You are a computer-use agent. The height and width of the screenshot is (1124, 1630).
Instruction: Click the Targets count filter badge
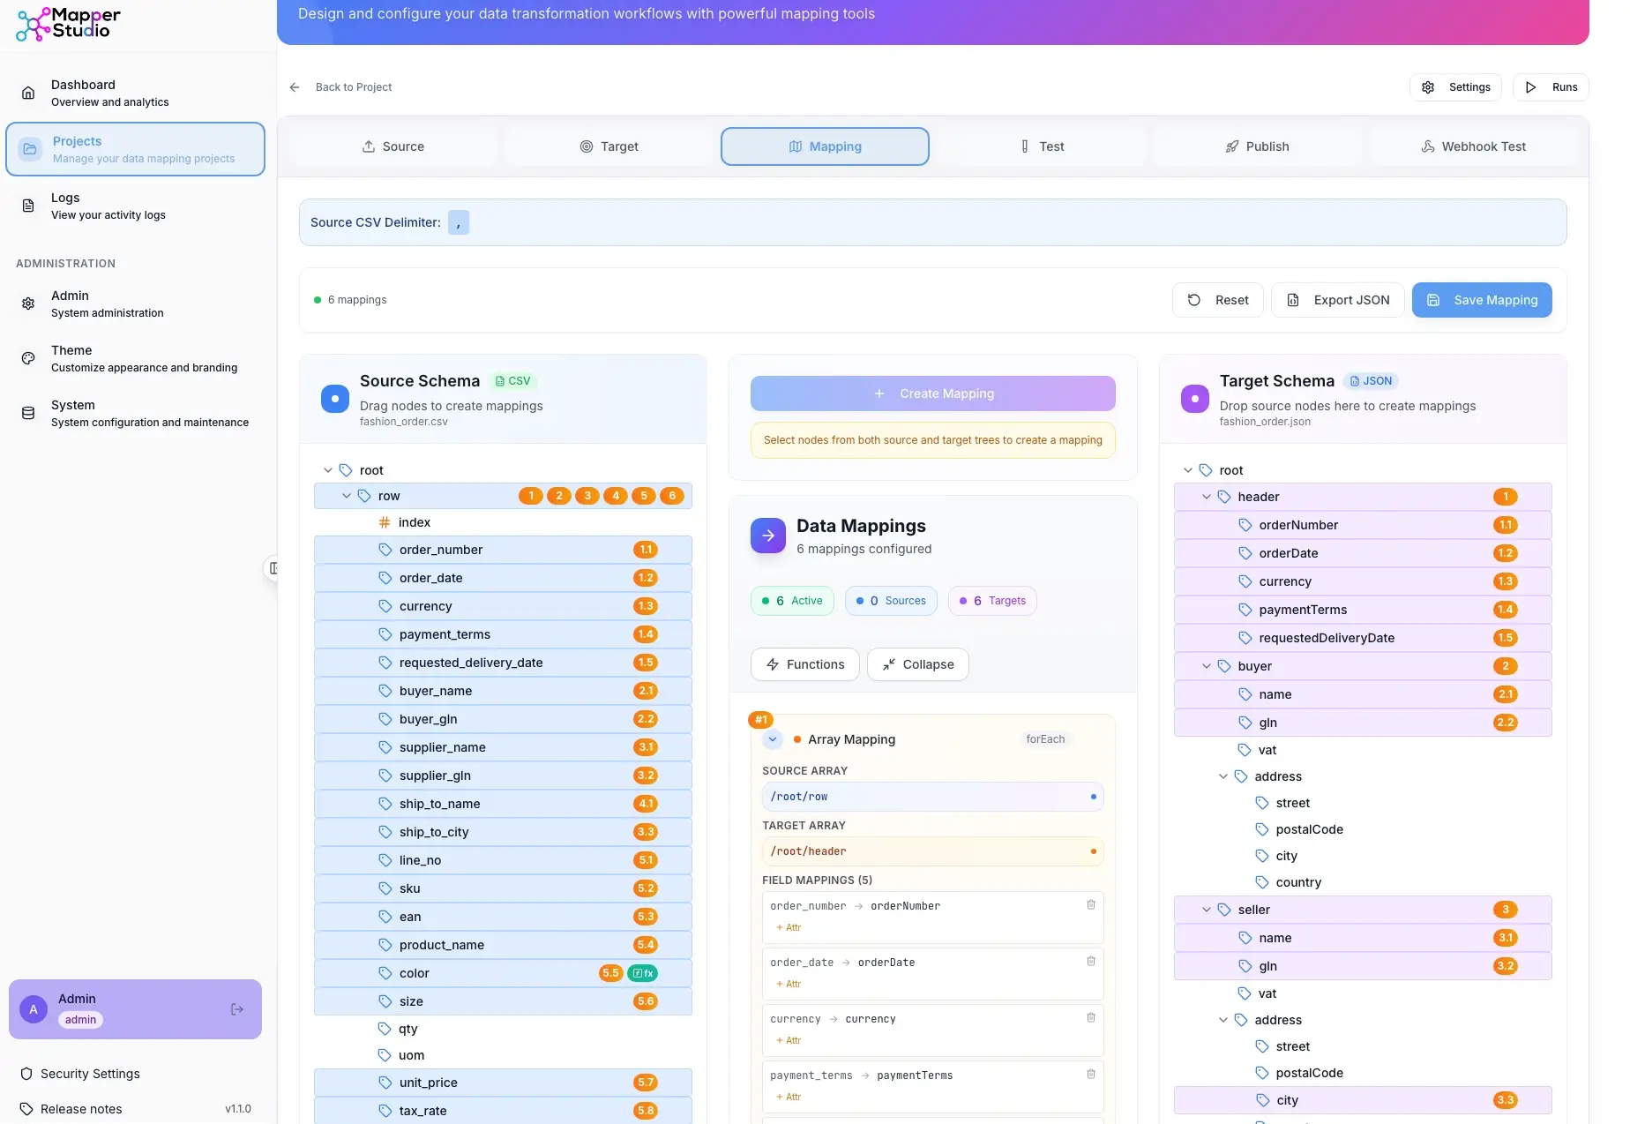(x=991, y=600)
